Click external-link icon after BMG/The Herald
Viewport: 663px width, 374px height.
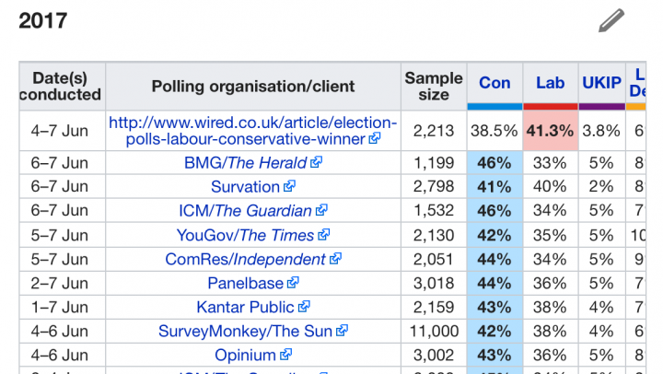click(x=317, y=163)
